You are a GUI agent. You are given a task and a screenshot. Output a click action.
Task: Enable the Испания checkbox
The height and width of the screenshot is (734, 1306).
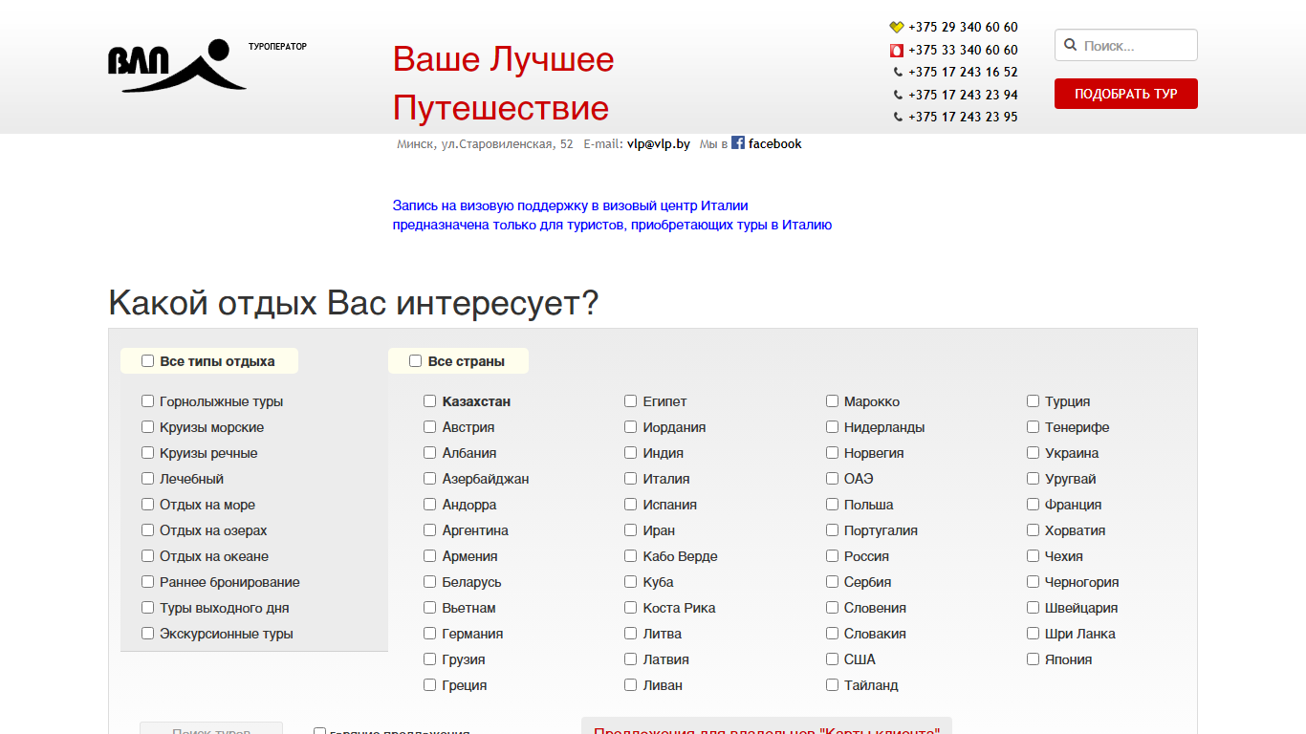631,505
